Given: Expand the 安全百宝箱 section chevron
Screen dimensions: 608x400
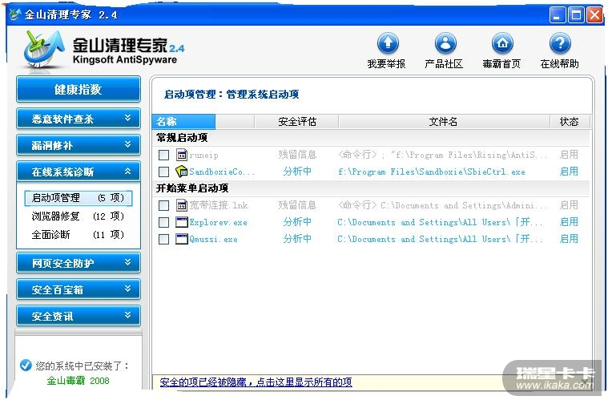Looking at the screenshot, I should [127, 289].
